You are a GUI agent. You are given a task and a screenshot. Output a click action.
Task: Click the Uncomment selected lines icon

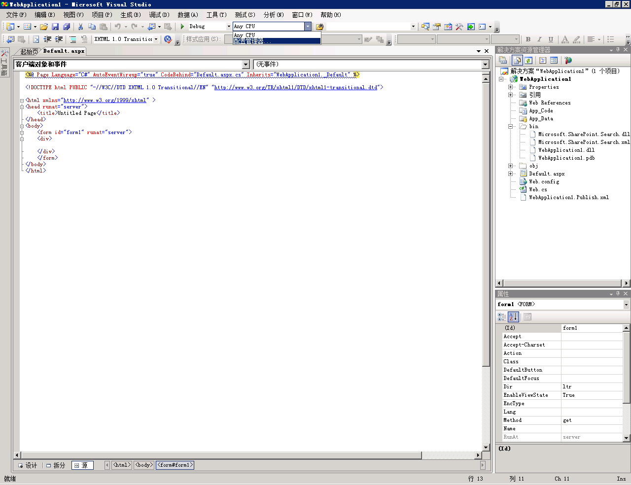point(84,39)
